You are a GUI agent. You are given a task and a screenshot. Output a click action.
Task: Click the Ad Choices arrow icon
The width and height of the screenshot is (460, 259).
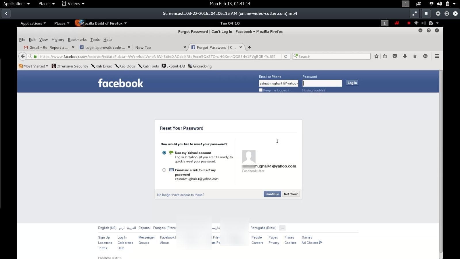coord(321,243)
